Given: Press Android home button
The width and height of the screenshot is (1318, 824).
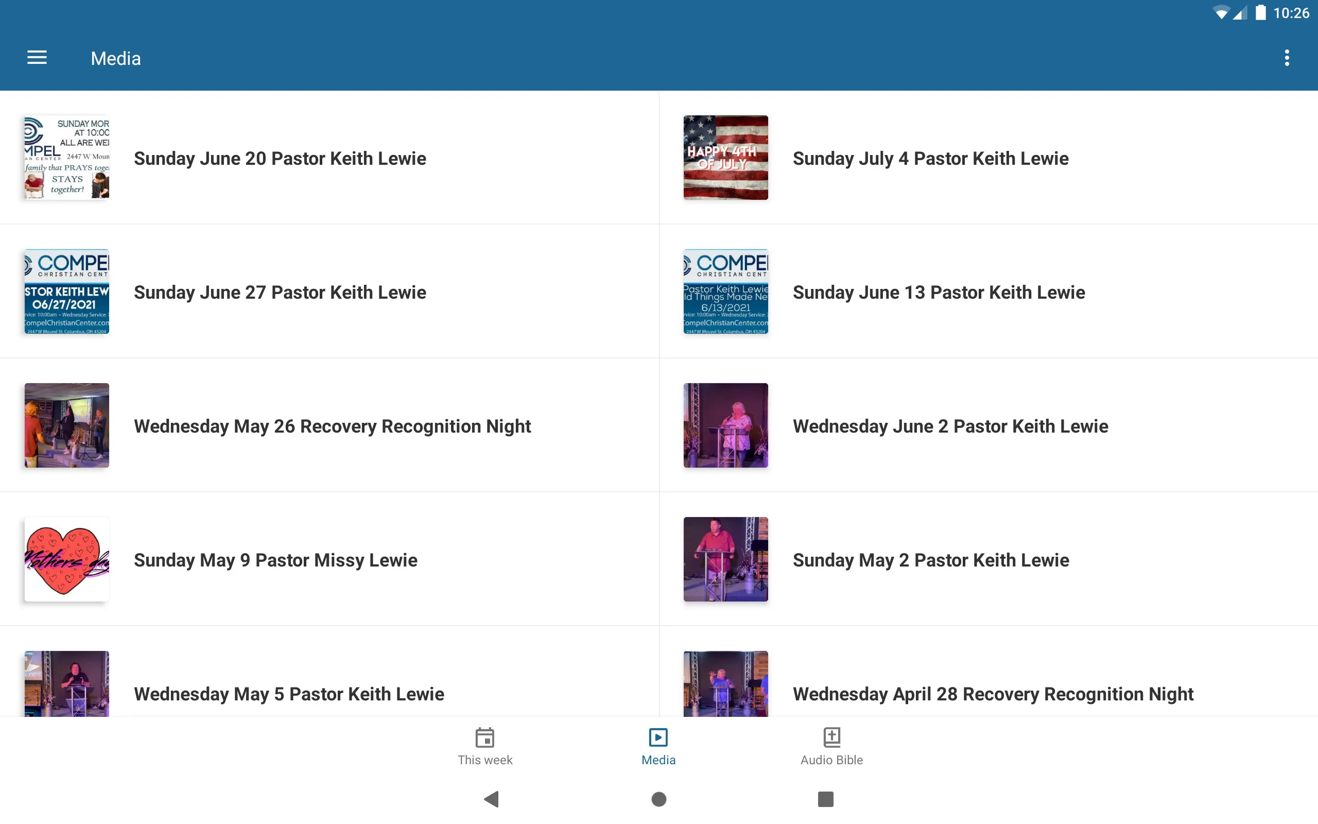Looking at the screenshot, I should (x=658, y=799).
